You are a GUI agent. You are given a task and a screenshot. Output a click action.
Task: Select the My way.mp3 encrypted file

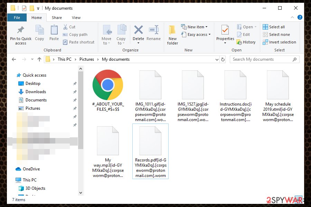click(x=108, y=152)
